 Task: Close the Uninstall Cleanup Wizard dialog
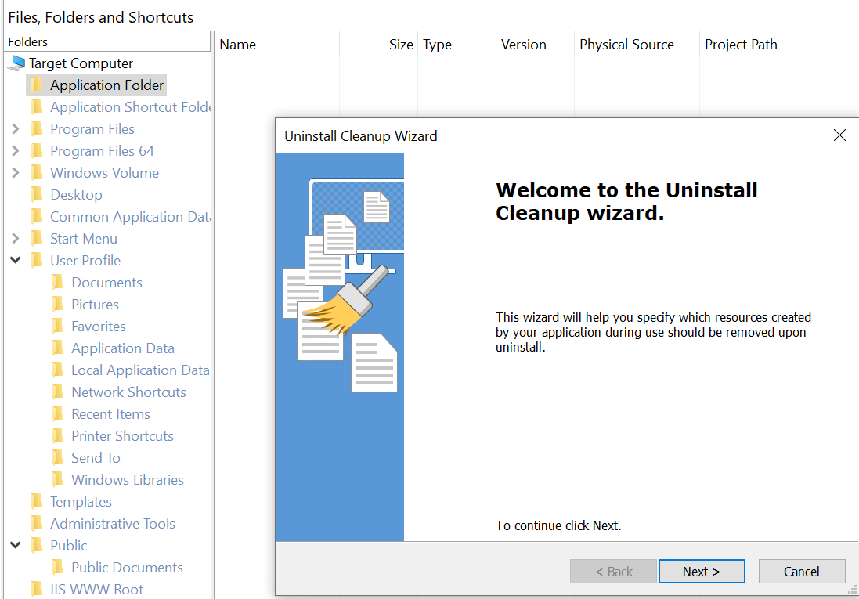point(839,135)
